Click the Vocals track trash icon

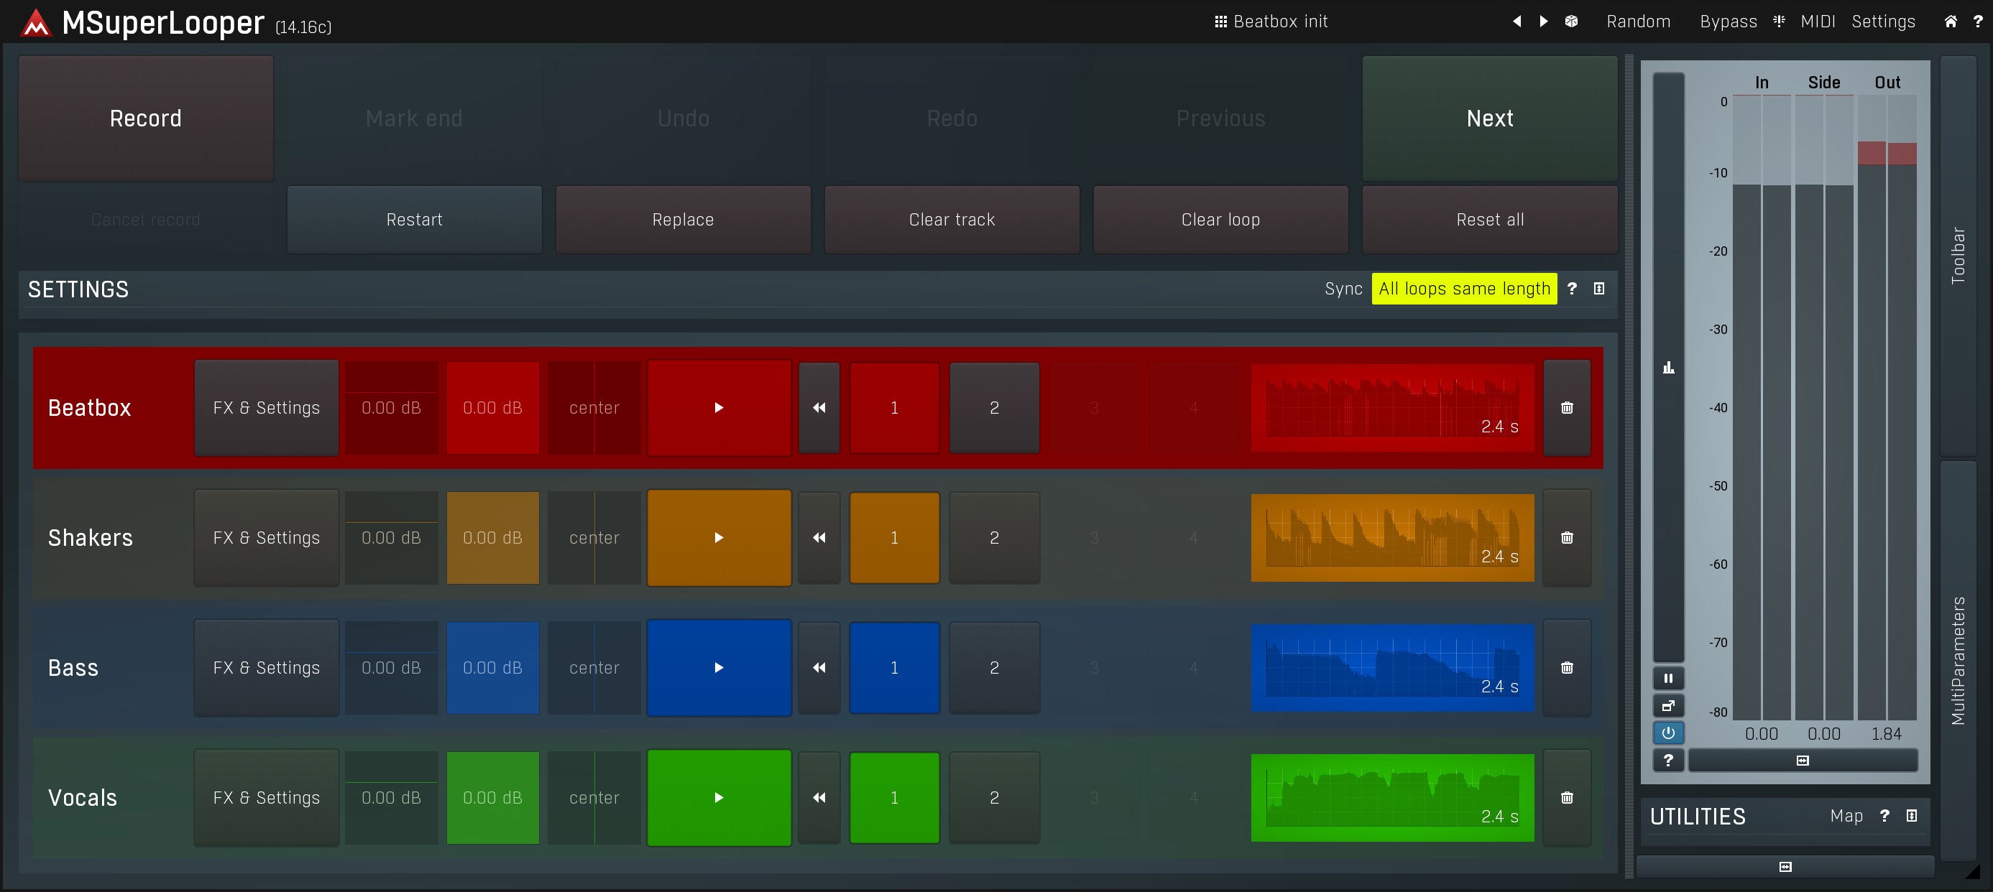click(1567, 797)
